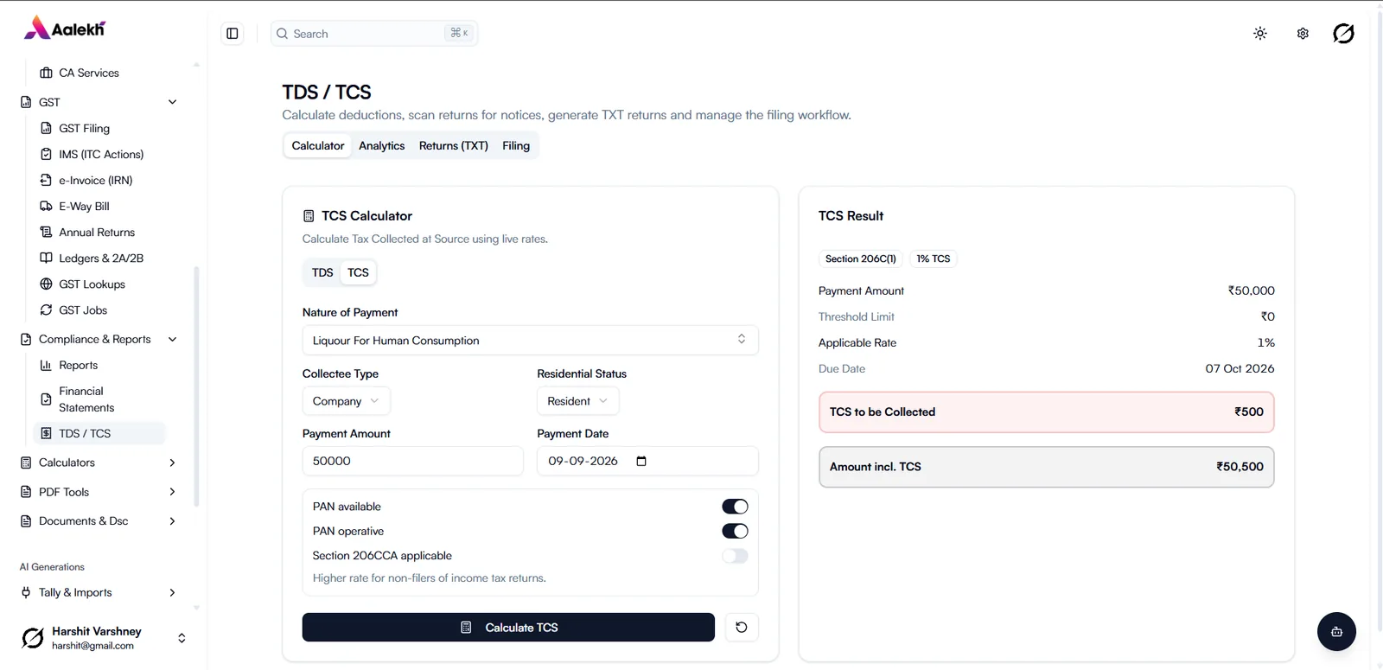The width and height of the screenshot is (1383, 670).
Task: Click the GST Filing icon
Action: (x=47, y=128)
